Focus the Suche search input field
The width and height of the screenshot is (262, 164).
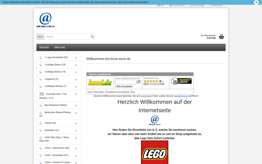(67, 36)
